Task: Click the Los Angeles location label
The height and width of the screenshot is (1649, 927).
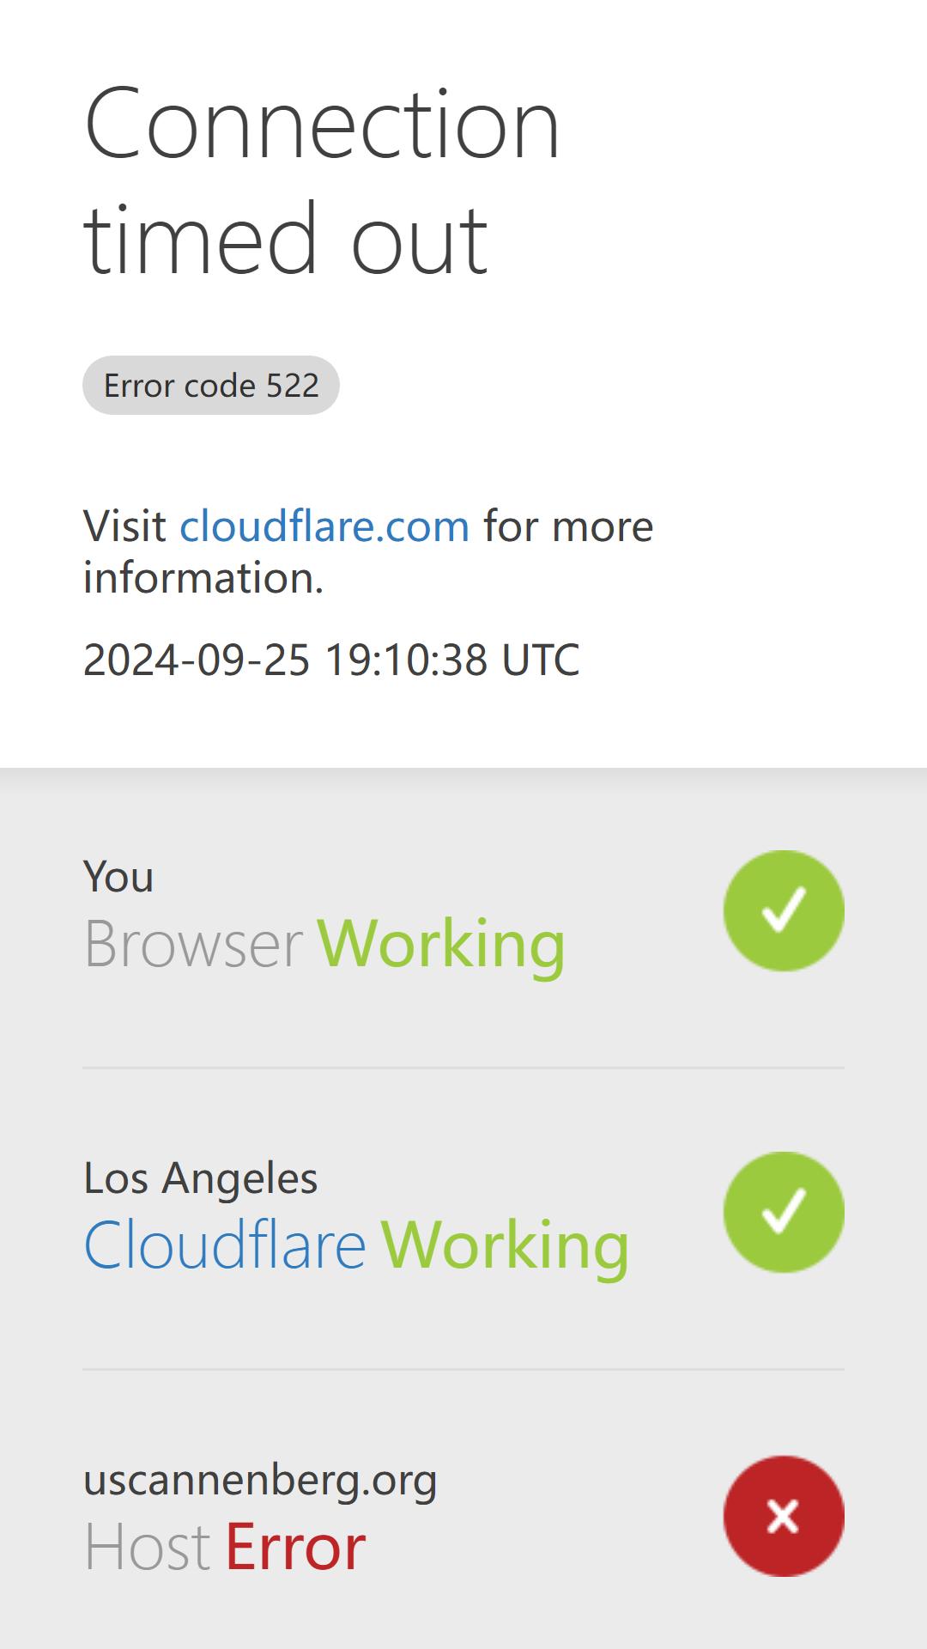Action: pos(201,1177)
